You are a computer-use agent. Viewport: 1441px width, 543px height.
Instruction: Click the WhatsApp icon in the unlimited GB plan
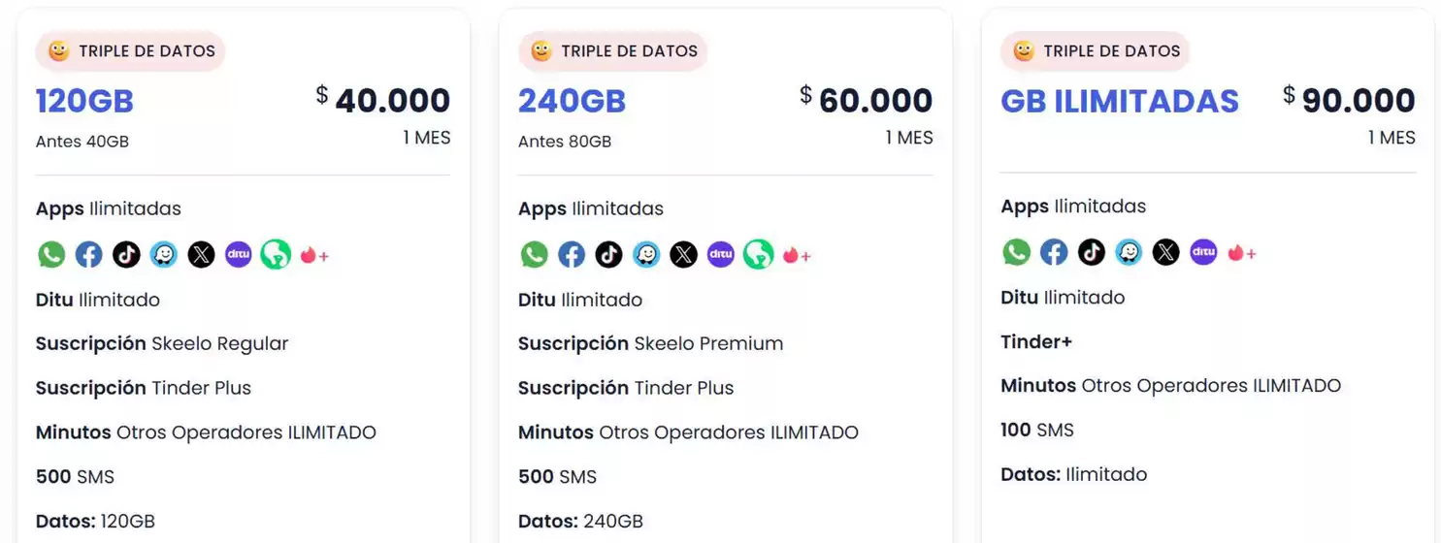tap(1016, 253)
